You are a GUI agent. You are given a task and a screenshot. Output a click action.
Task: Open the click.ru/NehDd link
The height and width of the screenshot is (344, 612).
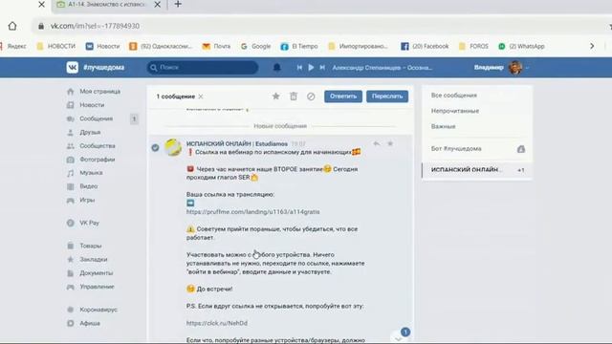point(217,323)
